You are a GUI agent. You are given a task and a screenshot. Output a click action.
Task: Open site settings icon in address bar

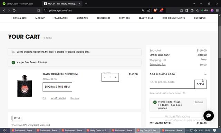(45, 10)
